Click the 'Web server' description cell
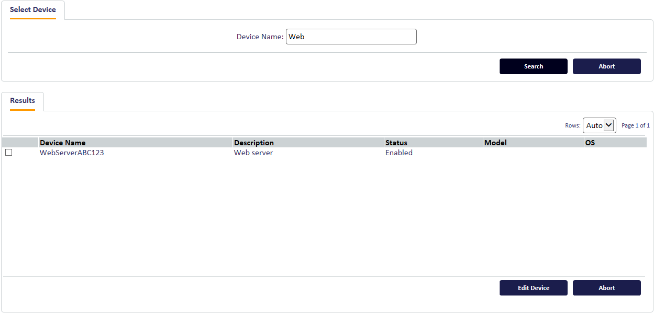The height and width of the screenshot is (313, 654). tap(253, 153)
